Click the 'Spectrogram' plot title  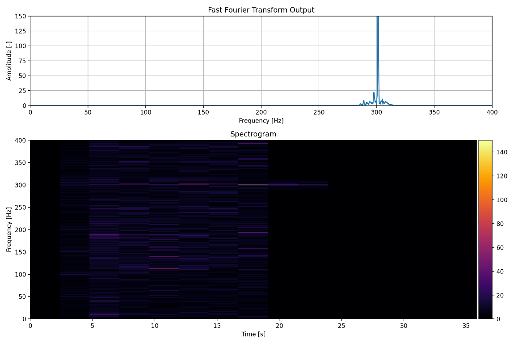tap(253, 134)
